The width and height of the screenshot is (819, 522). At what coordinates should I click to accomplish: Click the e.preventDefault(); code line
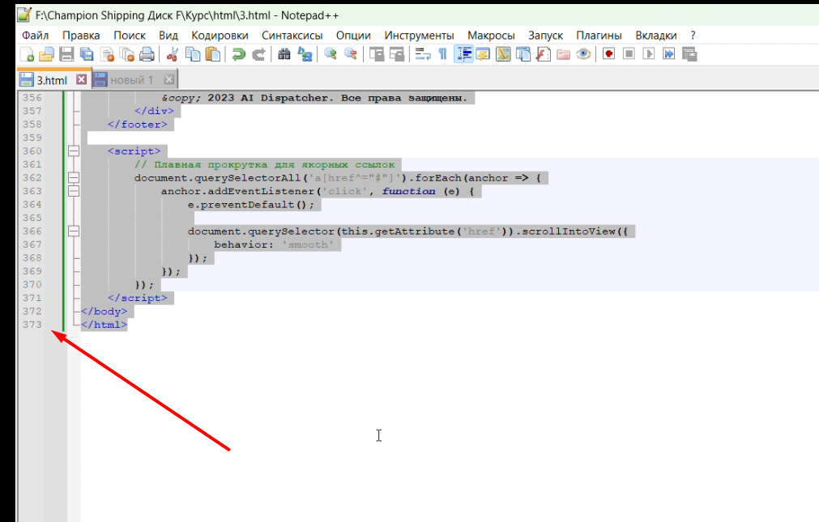click(251, 205)
